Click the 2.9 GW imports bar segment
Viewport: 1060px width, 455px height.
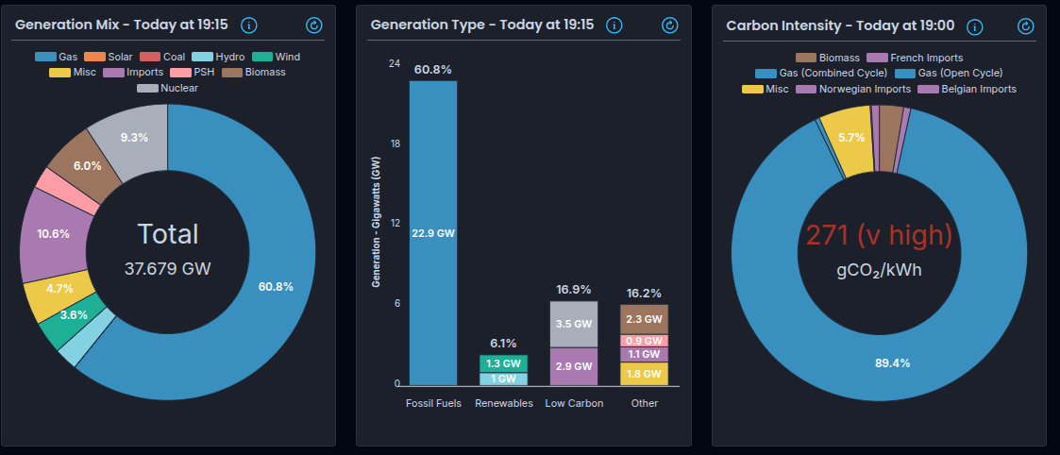pos(574,366)
